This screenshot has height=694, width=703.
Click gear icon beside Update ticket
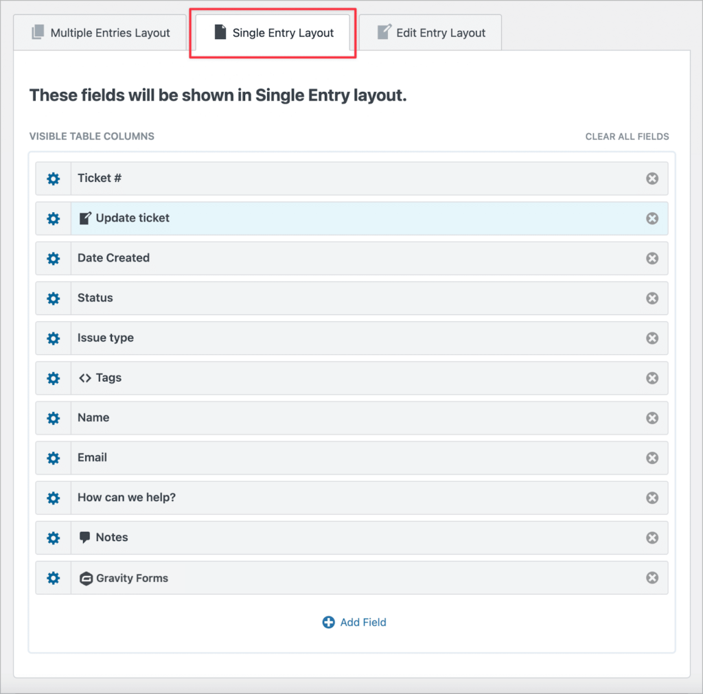coord(53,218)
